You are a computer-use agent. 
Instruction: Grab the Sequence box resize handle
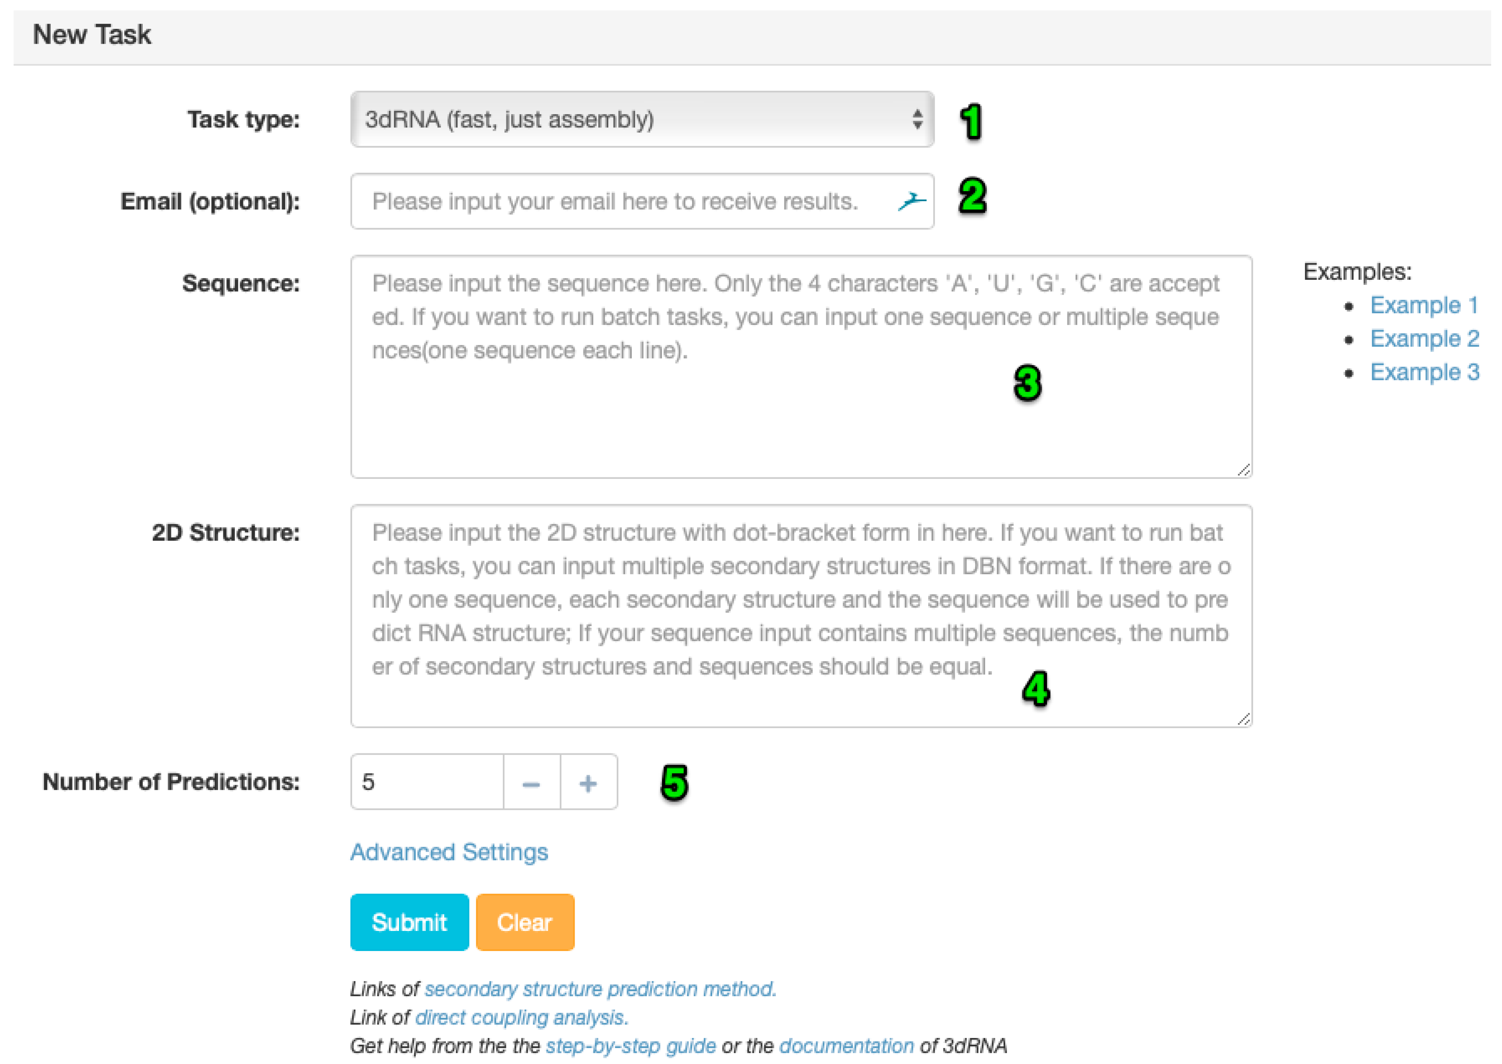click(1243, 470)
